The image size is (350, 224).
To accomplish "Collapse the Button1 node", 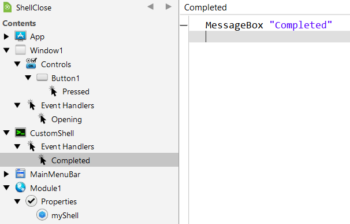I will (x=28, y=78).
